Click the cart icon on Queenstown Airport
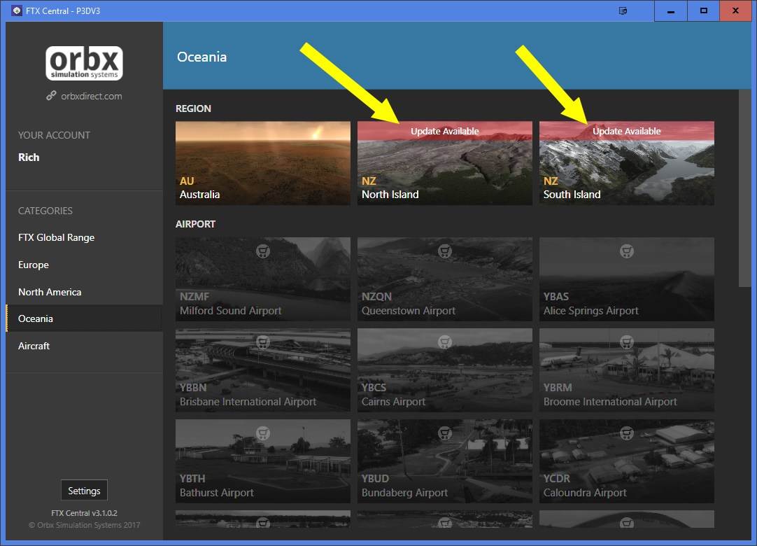This screenshot has height=546, width=757. click(445, 251)
